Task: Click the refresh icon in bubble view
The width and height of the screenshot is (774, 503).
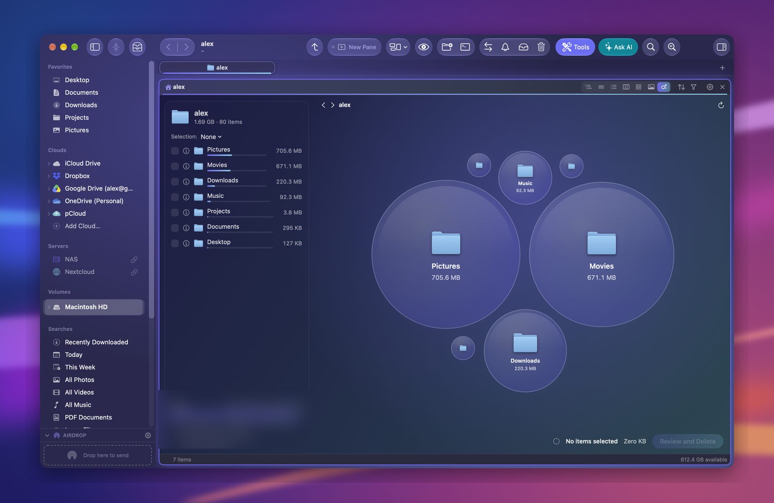Action: click(x=721, y=105)
